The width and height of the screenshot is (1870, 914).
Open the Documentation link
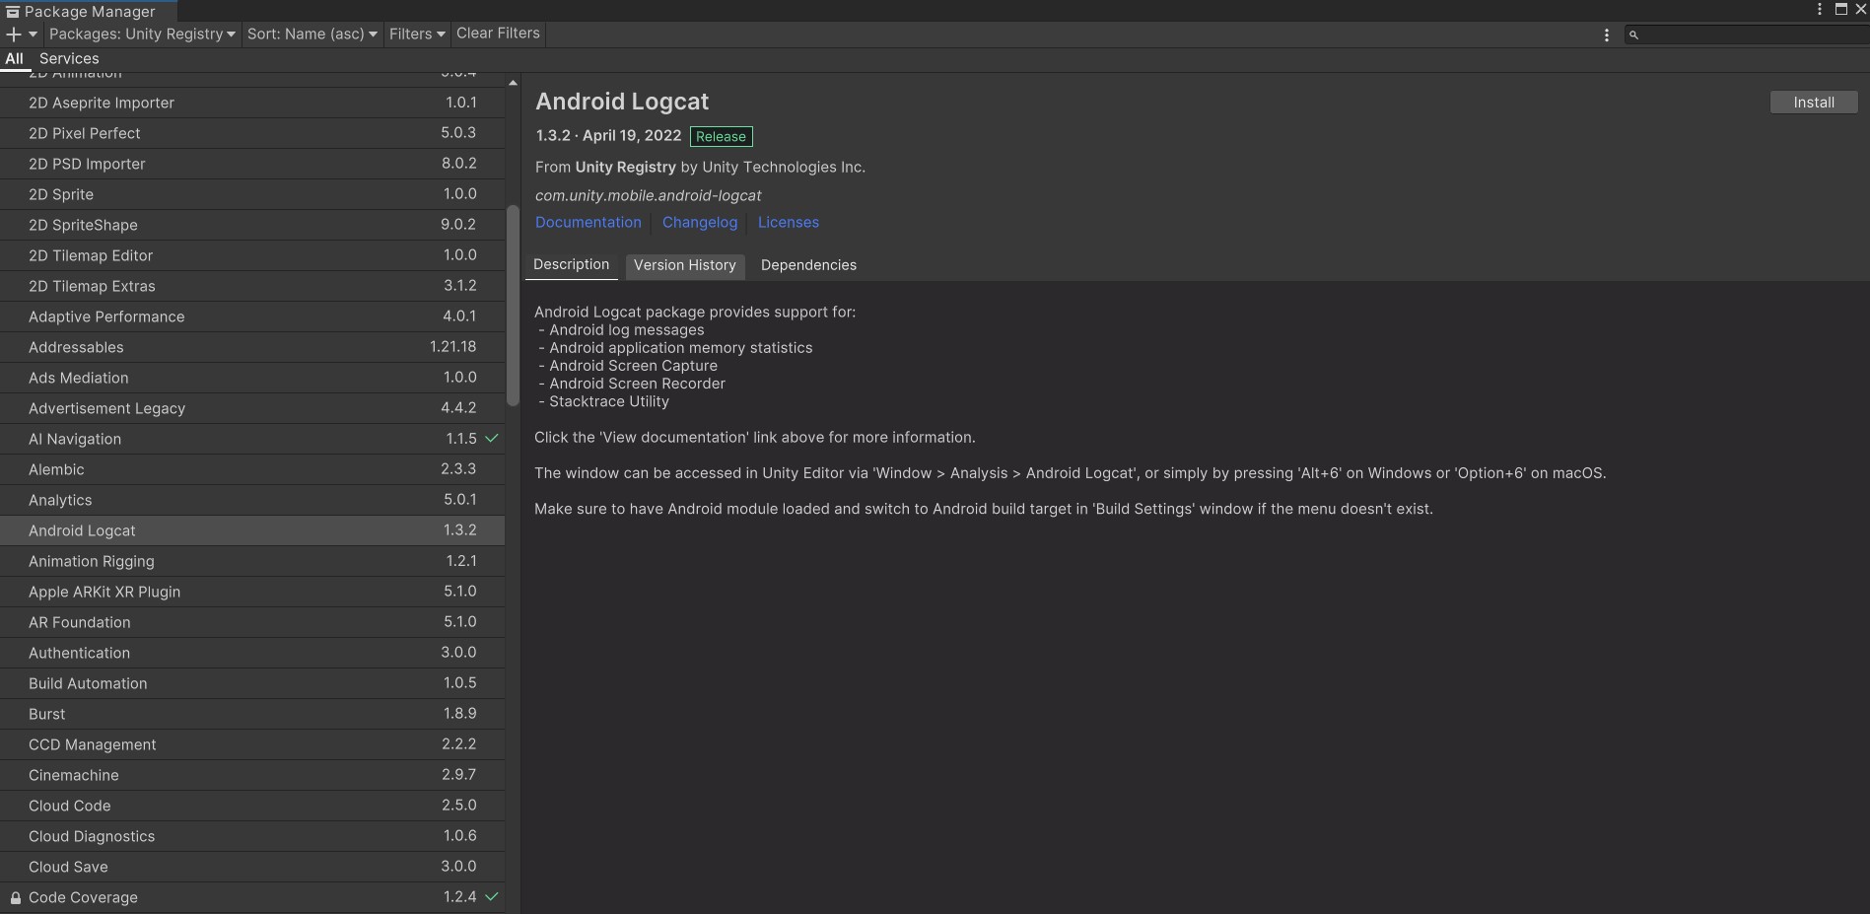pos(589,223)
